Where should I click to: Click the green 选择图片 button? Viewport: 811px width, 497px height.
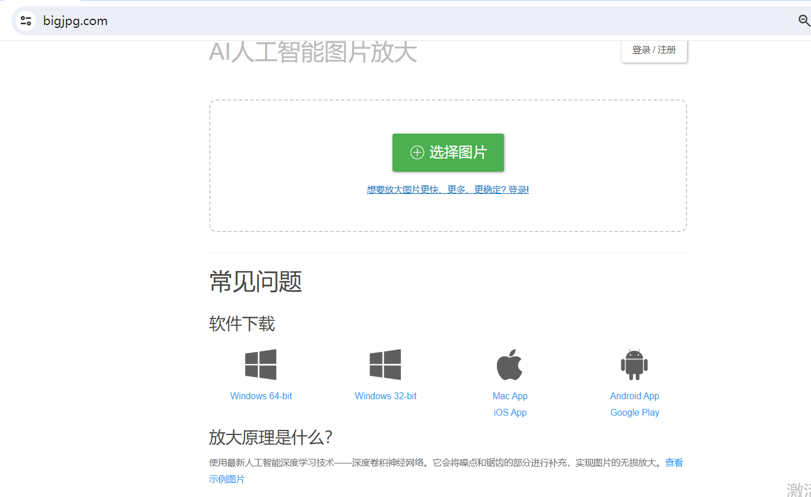coord(448,152)
